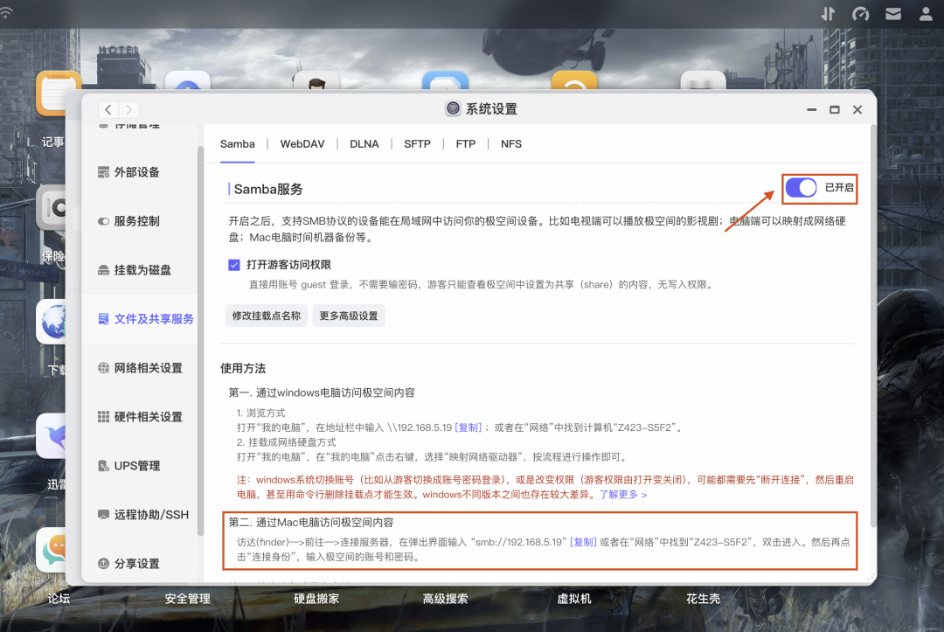Viewport: 944px width, 632px height.
Task: Maximize the 系统设置 window
Action: pos(835,109)
